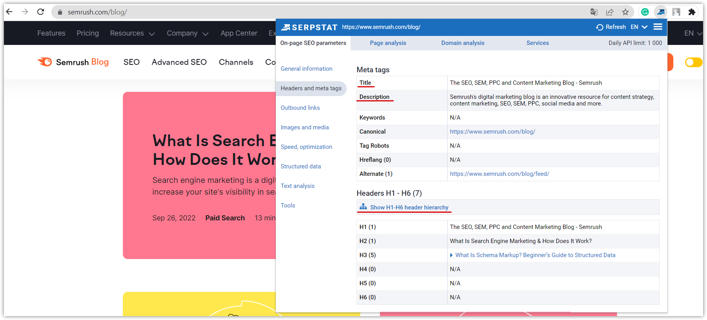The height and width of the screenshot is (320, 707).
Task: Select General information in the sidebar
Action: 306,69
